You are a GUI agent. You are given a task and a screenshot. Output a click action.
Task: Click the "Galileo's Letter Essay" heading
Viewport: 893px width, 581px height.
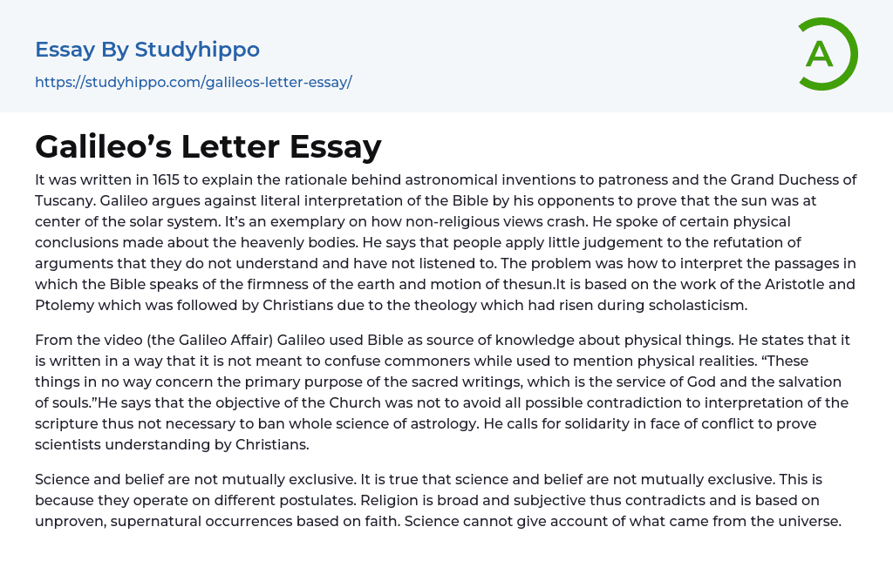(208, 146)
